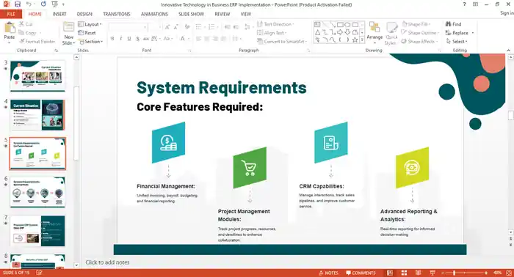Open Quick Styles gallery
The width and height of the screenshot is (514, 277).
pyautogui.click(x=391, y=34)
